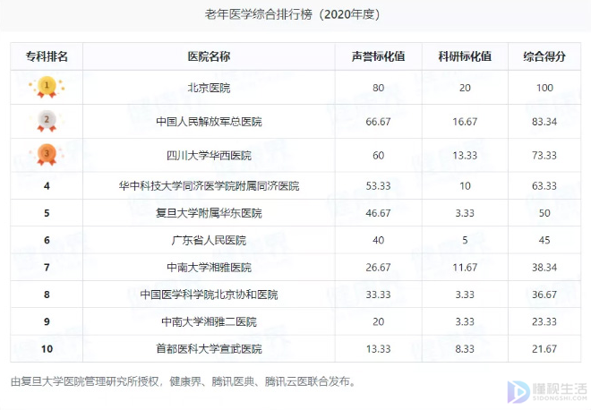The height and width of the screenshot is (410, 591).
Task: Click research value 5 for 广东省人民医院
Action: pyautogui.click(x=465, y=240)
